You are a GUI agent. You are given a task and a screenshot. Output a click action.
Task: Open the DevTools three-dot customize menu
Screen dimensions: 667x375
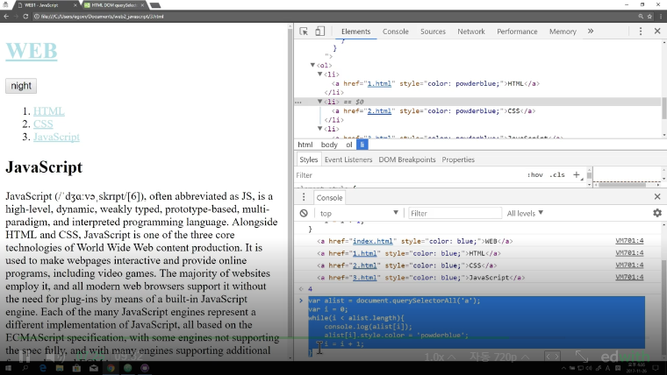coord(641,32)
